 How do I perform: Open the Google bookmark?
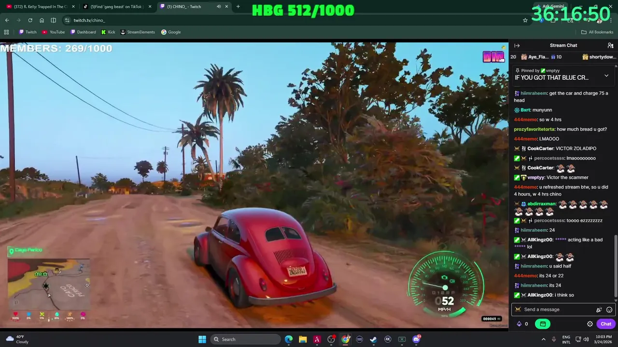(x=171, y=32)
